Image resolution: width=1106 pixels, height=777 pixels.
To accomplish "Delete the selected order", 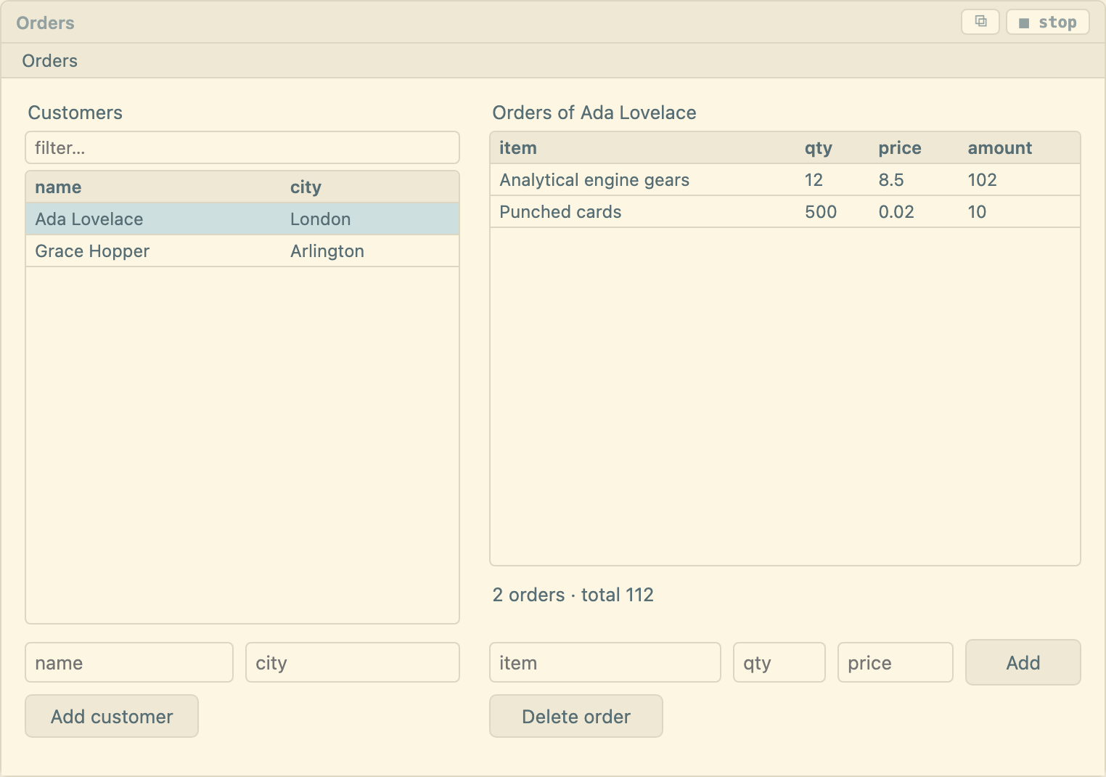I will pyautogui.click(x=576, y=716).
